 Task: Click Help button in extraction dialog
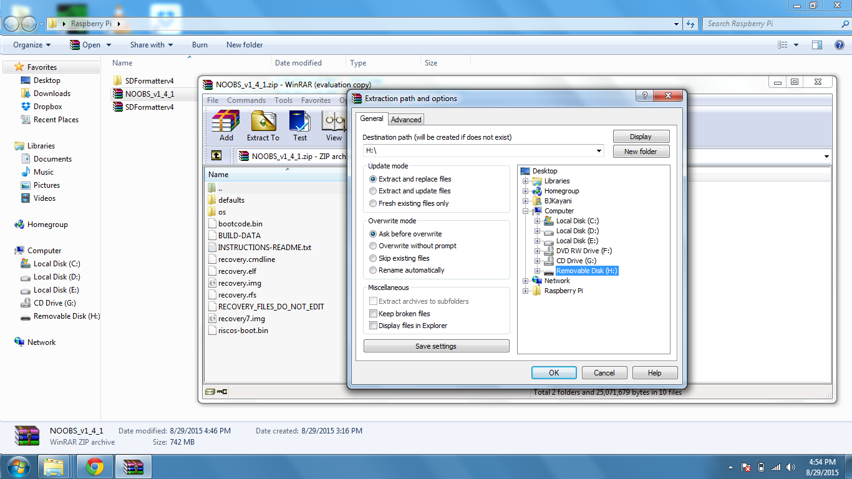pyautogui.click(x=655, y=372)
